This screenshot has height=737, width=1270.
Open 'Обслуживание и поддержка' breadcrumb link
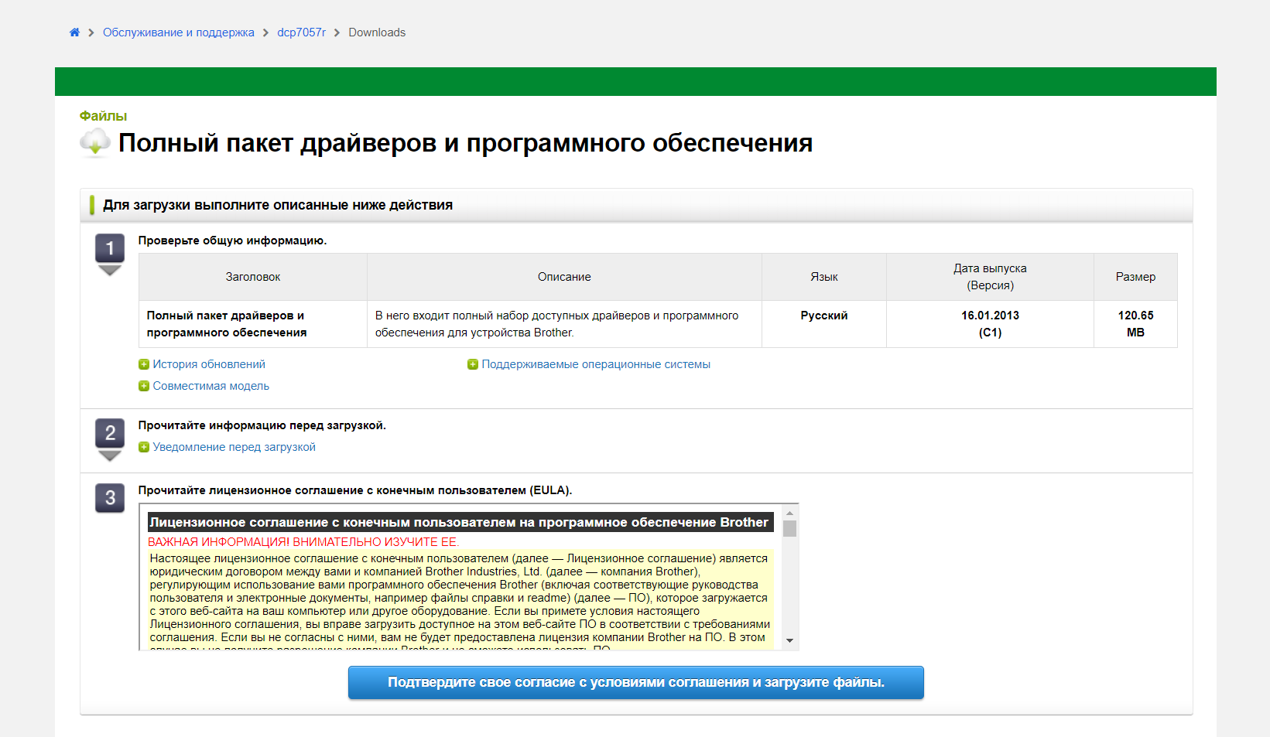click(178, 32)
